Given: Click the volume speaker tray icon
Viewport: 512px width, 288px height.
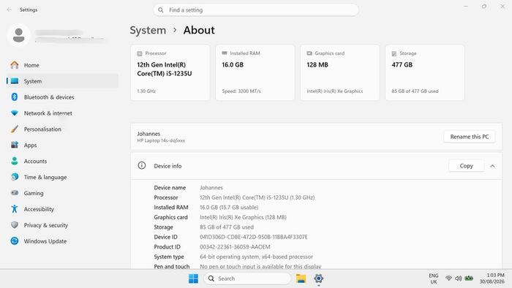Looking at the screenshot, I should coord(459,278).
